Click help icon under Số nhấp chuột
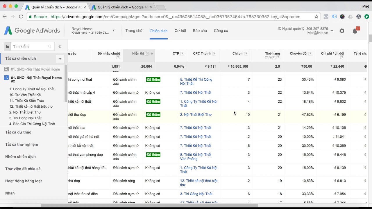 click(118, 57)
